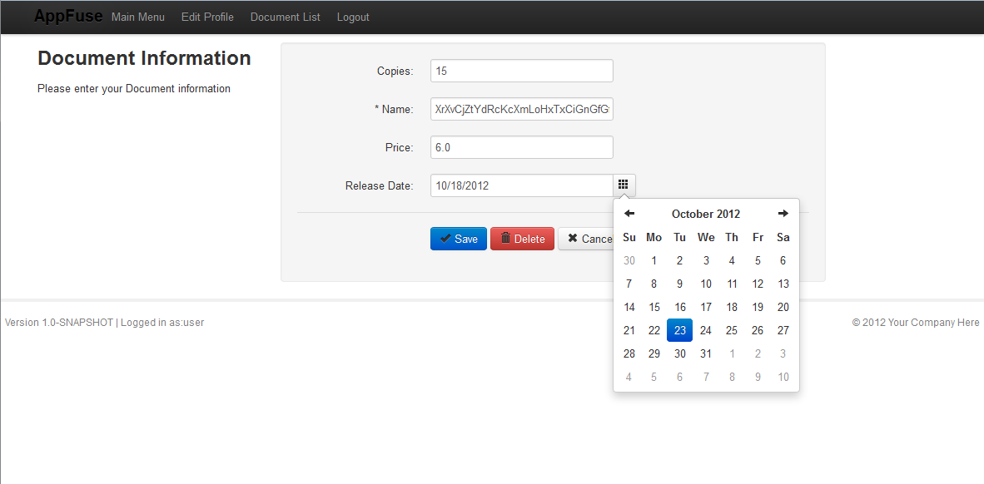Viewport: 984px width, 484px height.
Task: Click the X icon on the Cancel button
Action: point(574,239)
